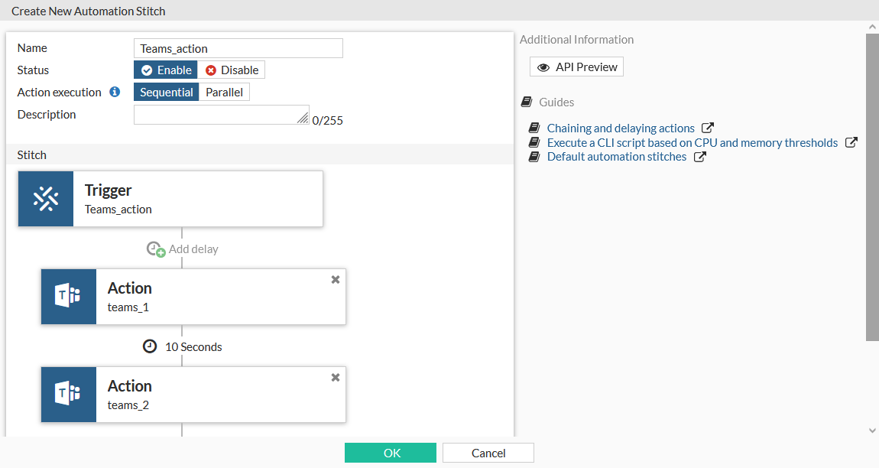
Task: Click the Teams icon for teams_2 action
Action: coord(69,395)
